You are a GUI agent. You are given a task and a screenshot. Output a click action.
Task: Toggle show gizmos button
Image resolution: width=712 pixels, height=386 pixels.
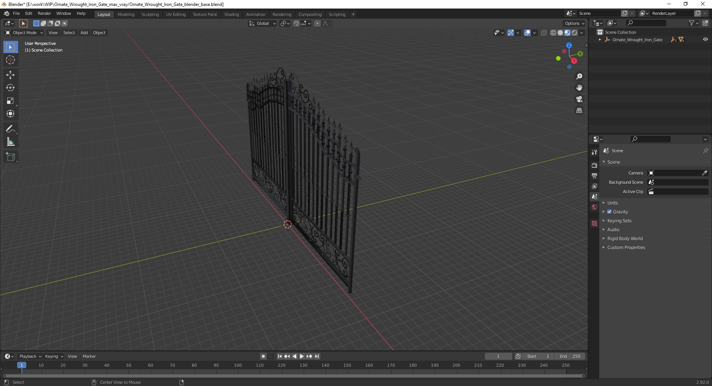tap(511, 33)
